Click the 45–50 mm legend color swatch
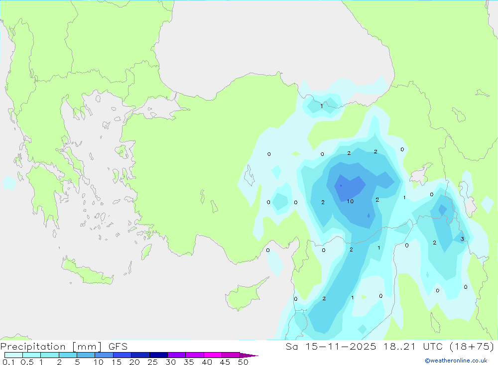Viewport: 498px width, 365px height. [x=231, y=355]
